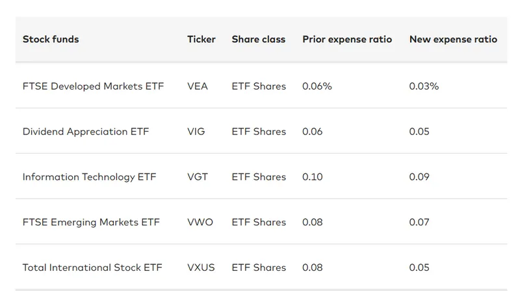Select the 0.03% new expense ratio

tap(424, 86)
